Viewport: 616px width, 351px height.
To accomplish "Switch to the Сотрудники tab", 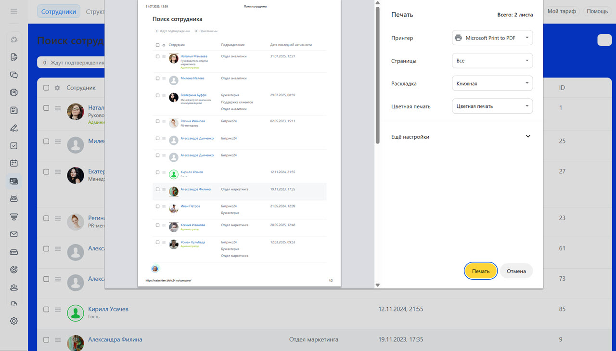I will [x=59, y=11].
